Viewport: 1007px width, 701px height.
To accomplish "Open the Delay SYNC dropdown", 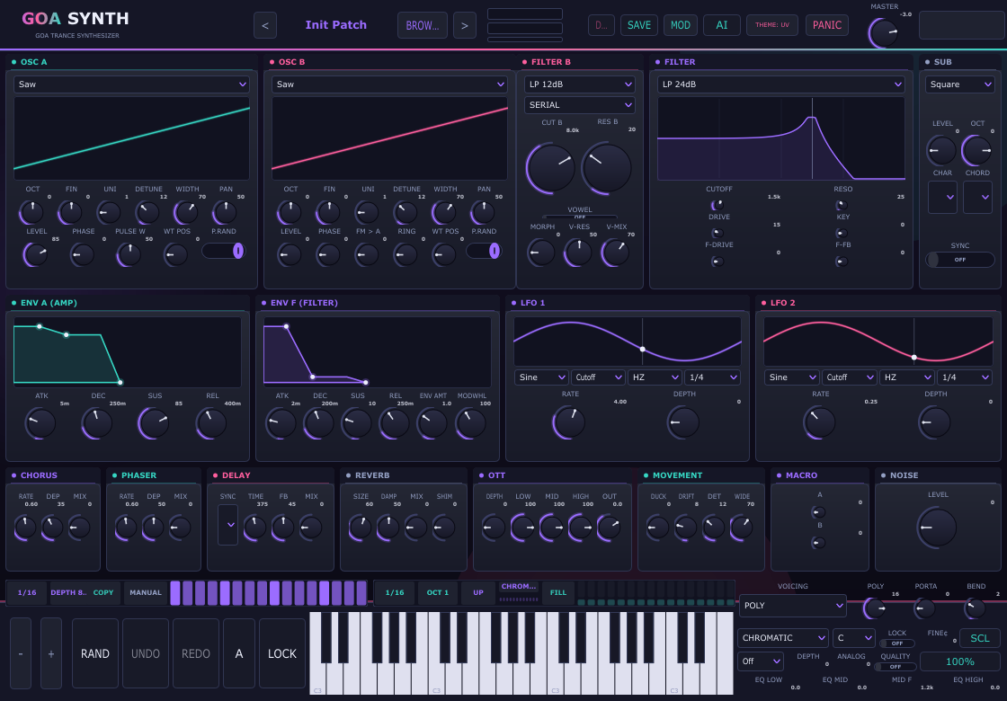I will 228,525.
